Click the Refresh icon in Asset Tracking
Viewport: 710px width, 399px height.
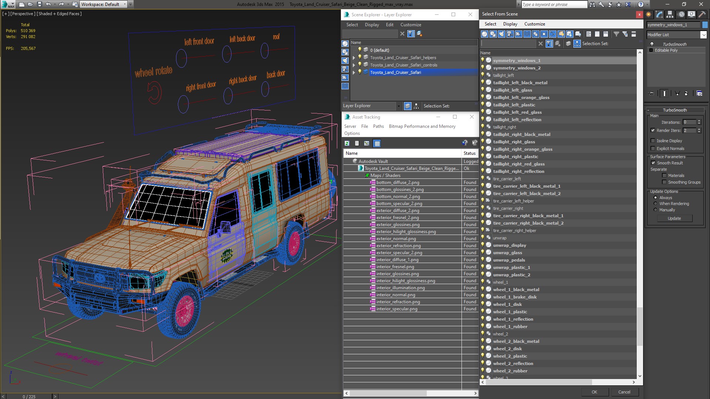[347, 143]
